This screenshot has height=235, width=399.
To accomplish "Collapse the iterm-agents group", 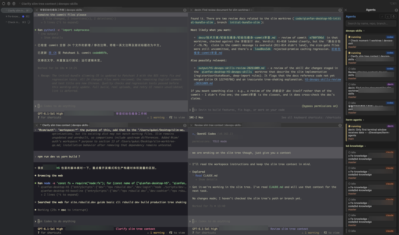I will 364,120.
